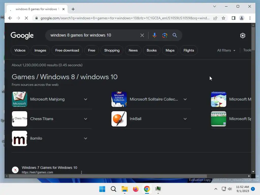Screen dimensions: 260x195
Task: Open taskbar Search
Action: point(113,189)
